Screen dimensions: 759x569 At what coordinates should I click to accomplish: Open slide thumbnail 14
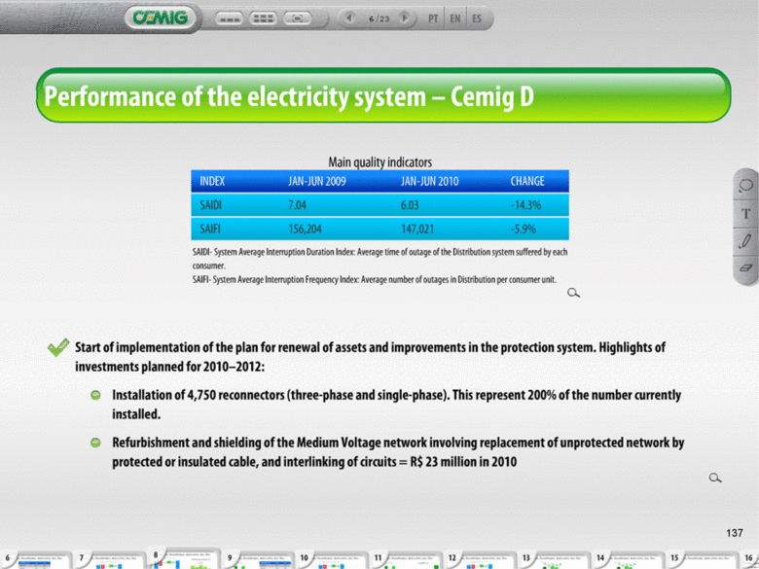(630, 560)
